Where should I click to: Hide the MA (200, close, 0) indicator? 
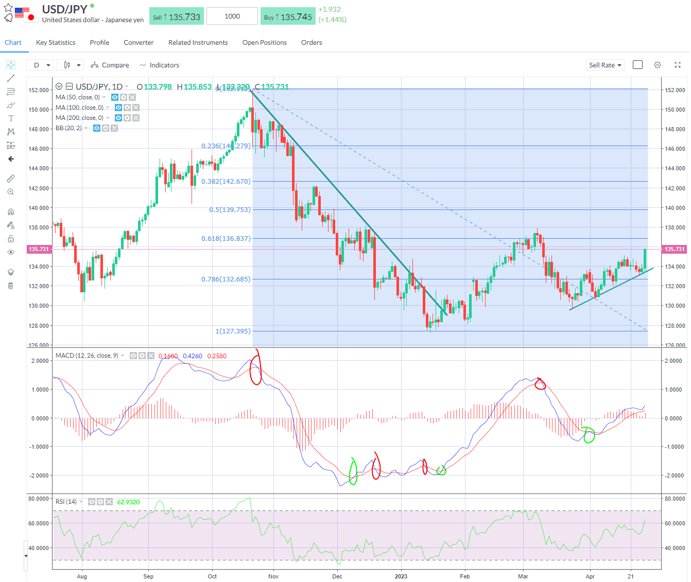tap(118, 118)
